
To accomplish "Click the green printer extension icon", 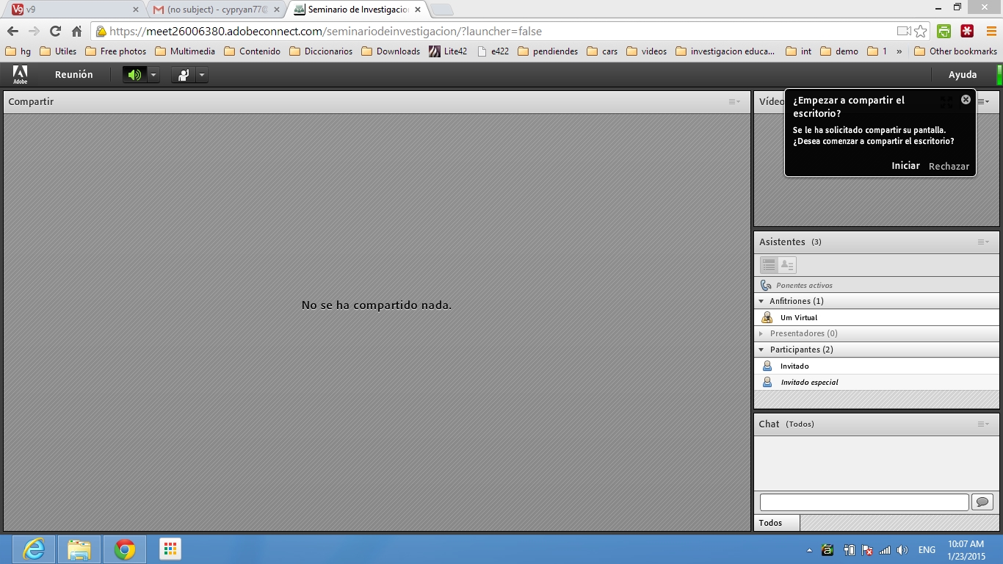I will [x=944, y=32].
